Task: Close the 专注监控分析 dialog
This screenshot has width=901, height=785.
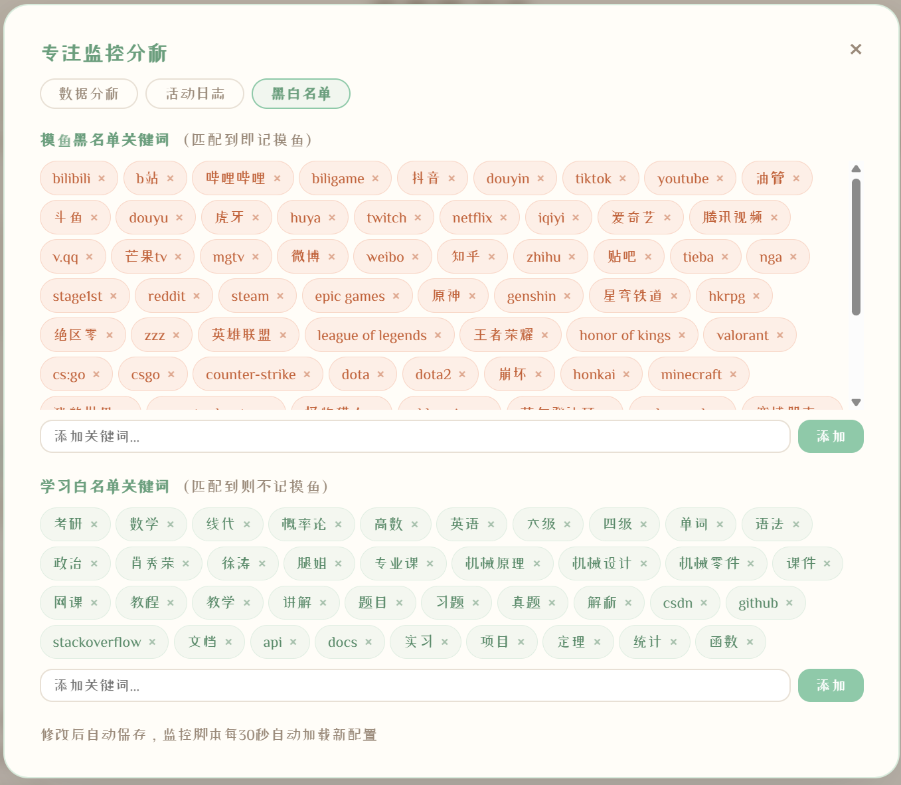Action: (856, 49)
